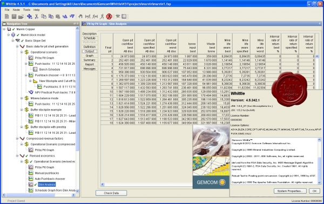This screenshot has height=204, width=324.
Task: Click dollar icon beside Operational scenario
Action: (x=26, y=52)
